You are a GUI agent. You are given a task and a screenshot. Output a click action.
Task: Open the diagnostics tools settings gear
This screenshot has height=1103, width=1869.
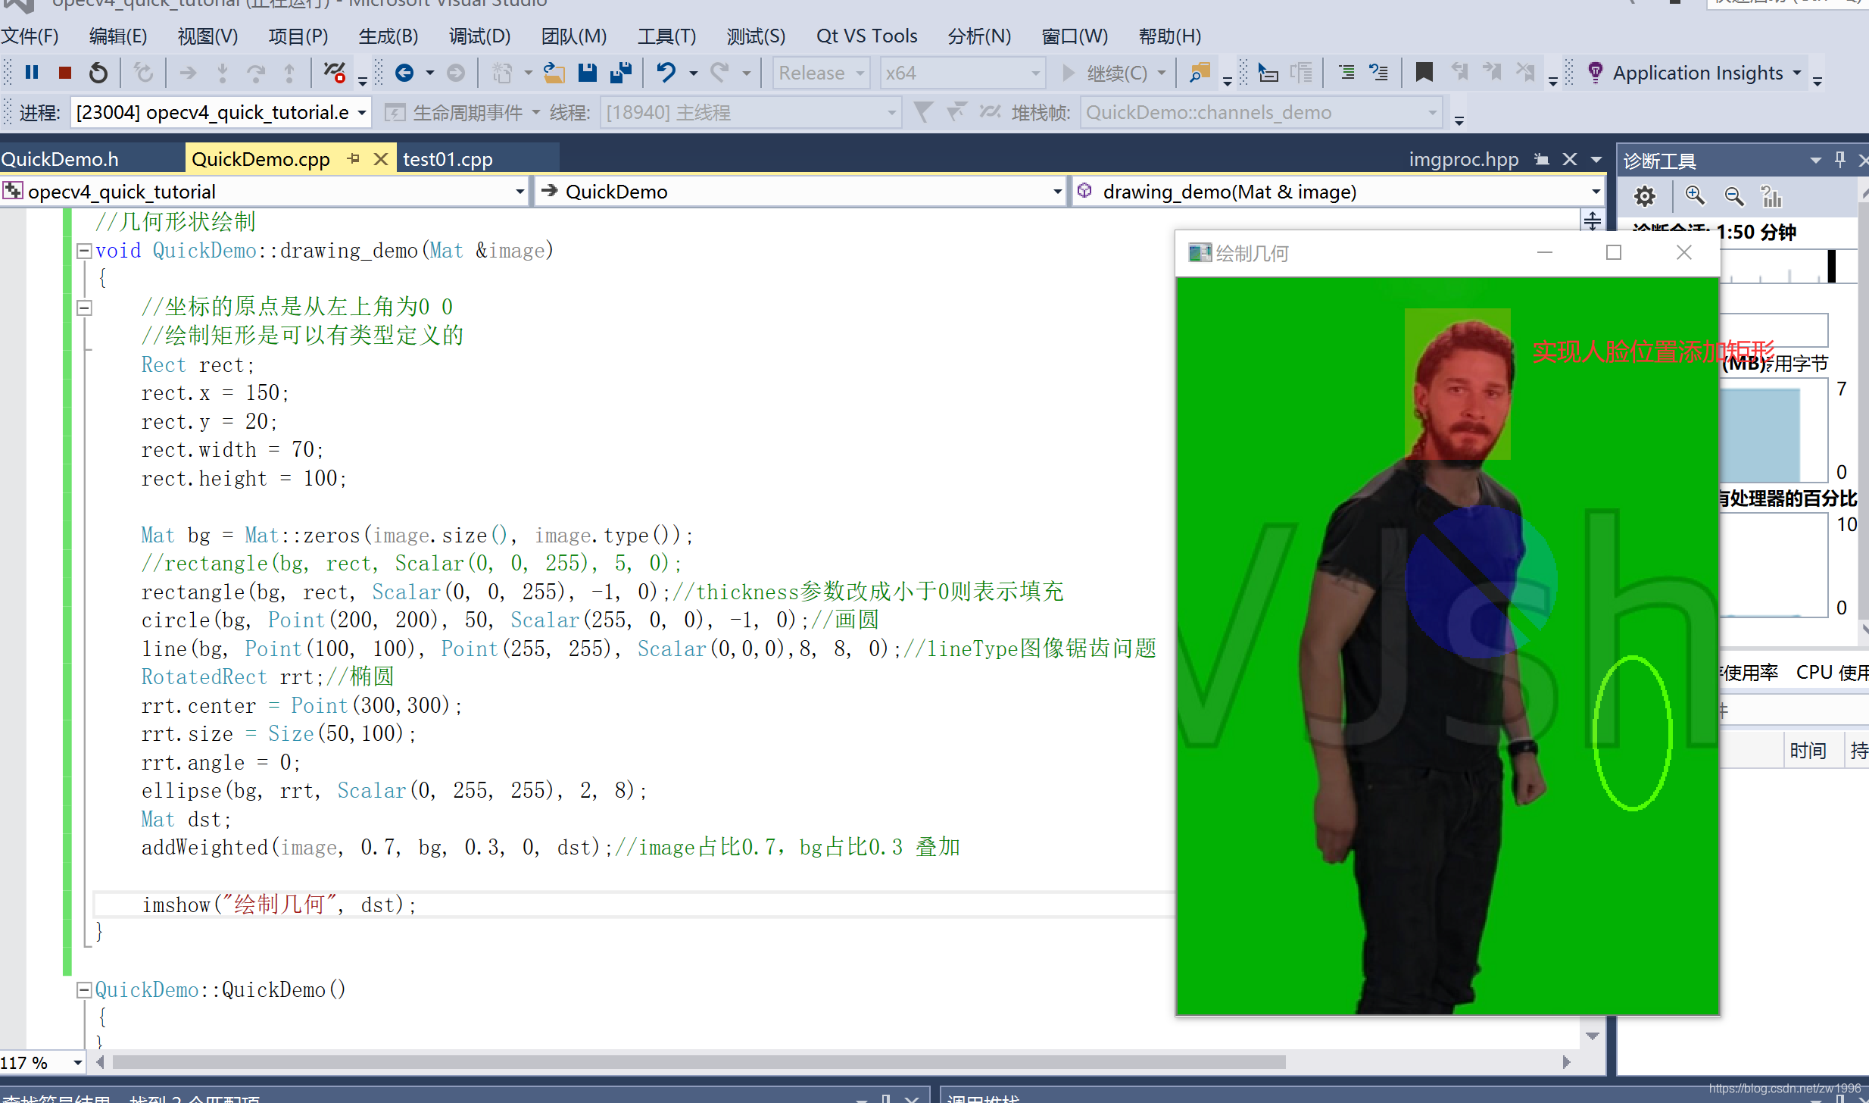(1644, 196)
